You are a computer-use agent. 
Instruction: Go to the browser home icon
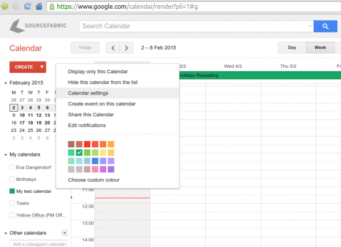click(x=39, y=6)
